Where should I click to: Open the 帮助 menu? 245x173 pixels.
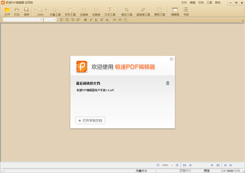[218, 2]
